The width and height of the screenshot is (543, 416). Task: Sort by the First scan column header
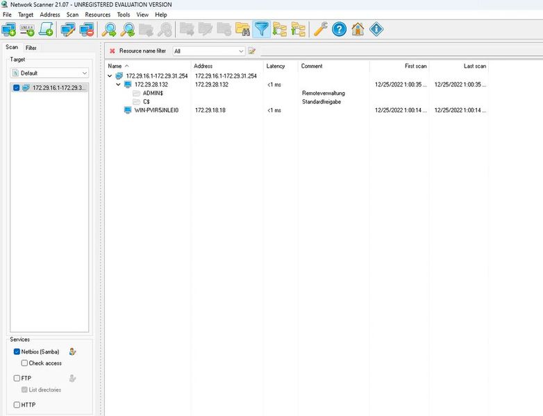399,66
